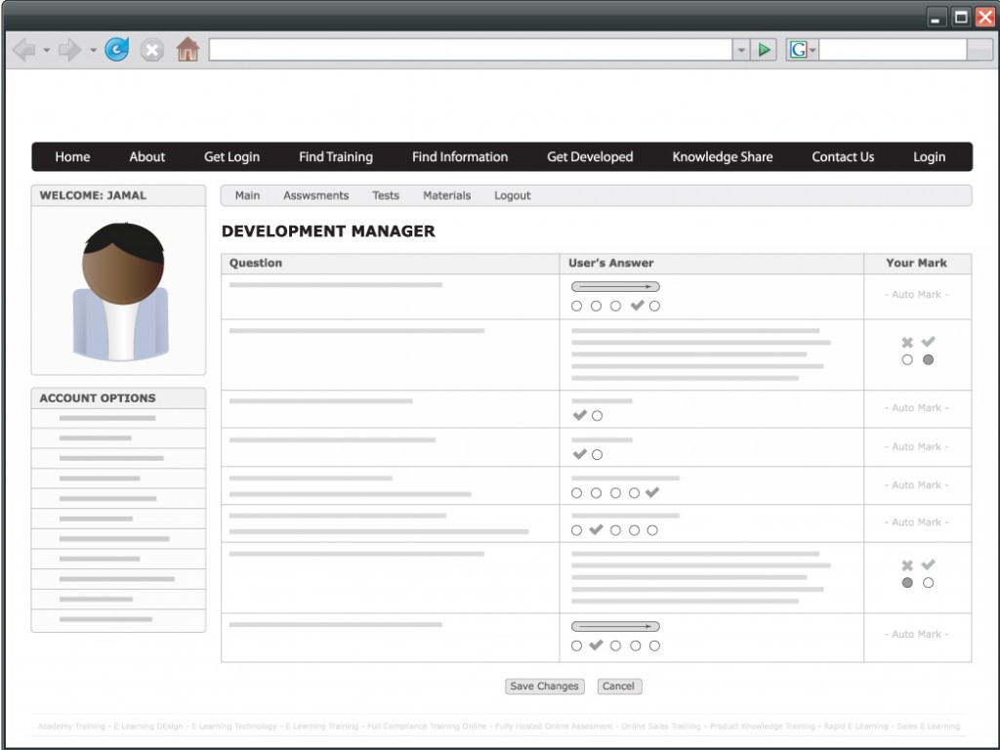Open the Home menu item
The width and height of the screenshot is (1000, 750).
[72, 157]
